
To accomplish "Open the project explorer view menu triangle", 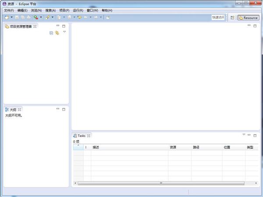I will coord(64,32).
